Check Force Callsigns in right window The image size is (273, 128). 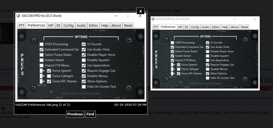coord(179,69)
